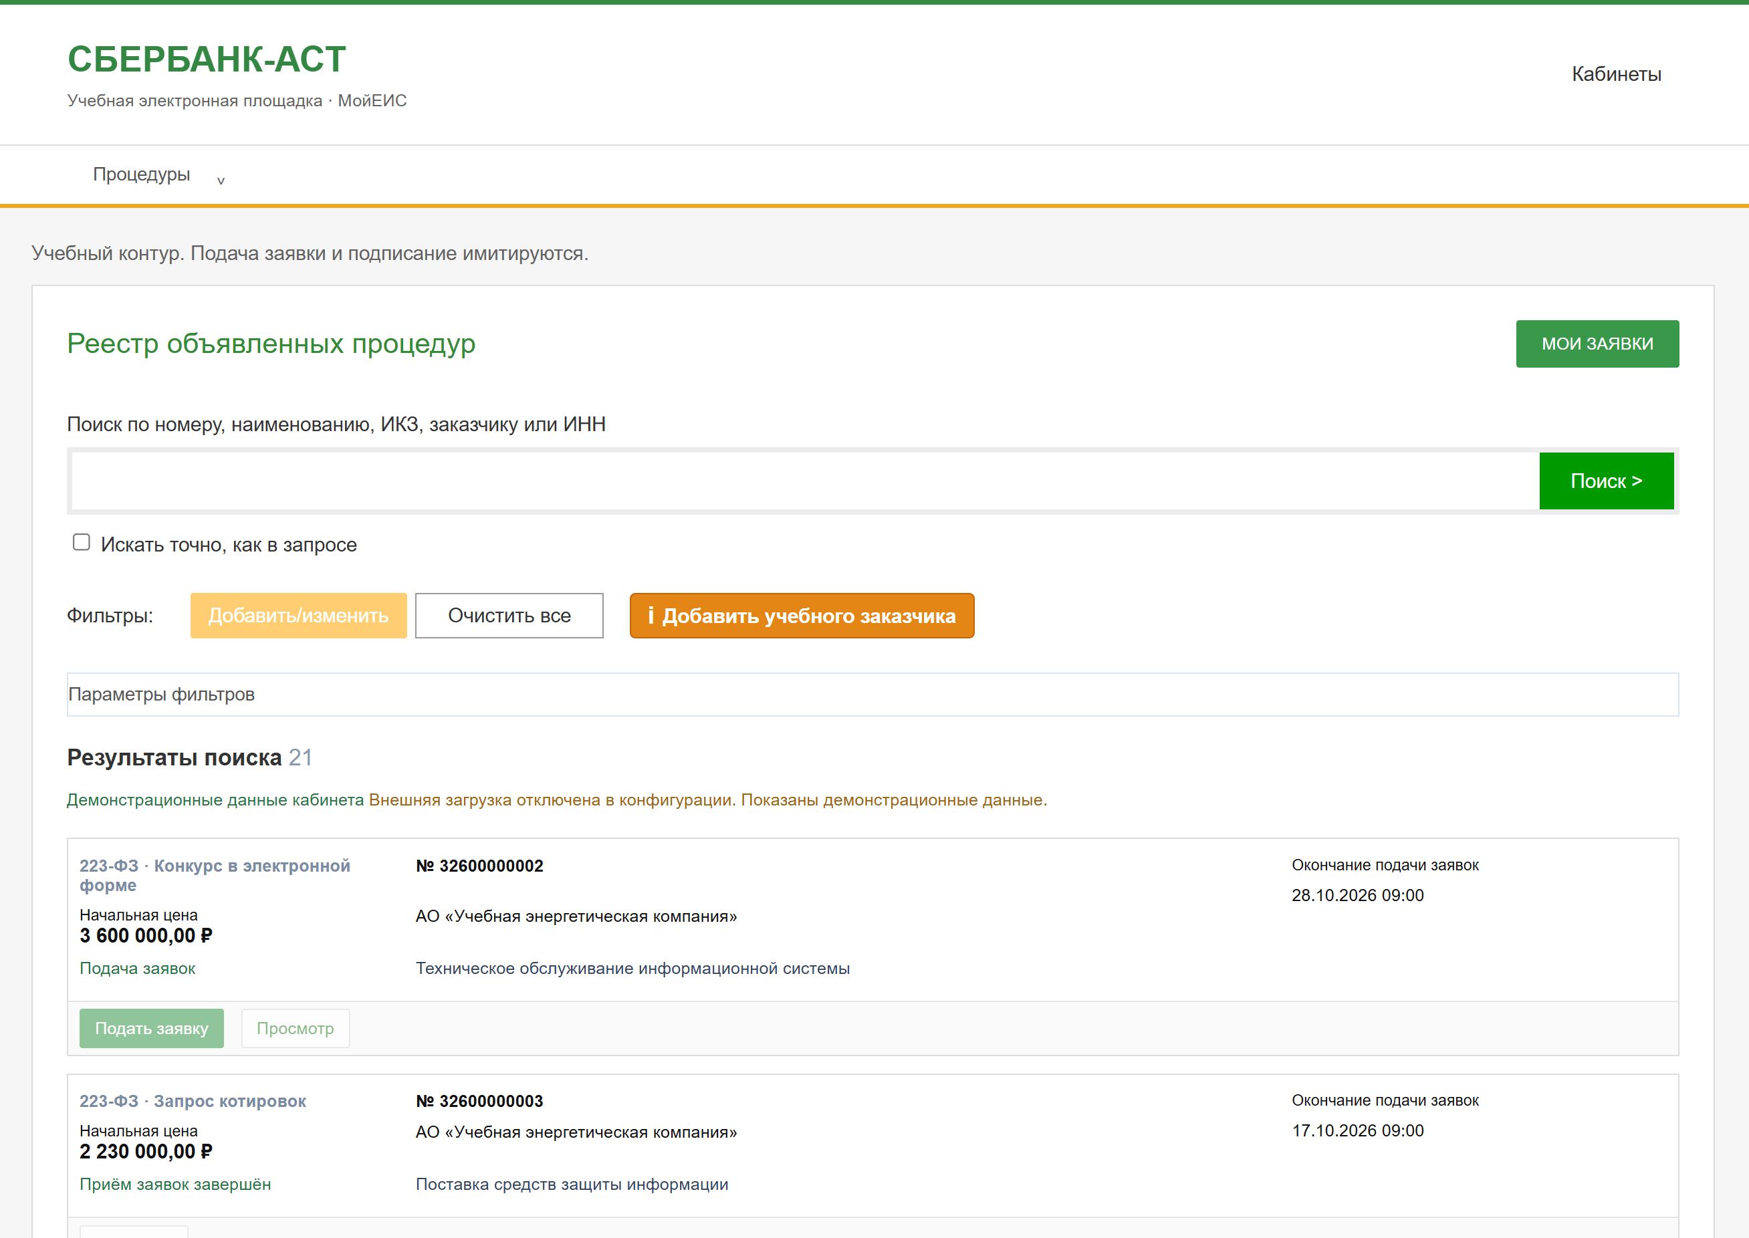Click Очистить все filters button

pyautogui.click(x=509, y=615)
